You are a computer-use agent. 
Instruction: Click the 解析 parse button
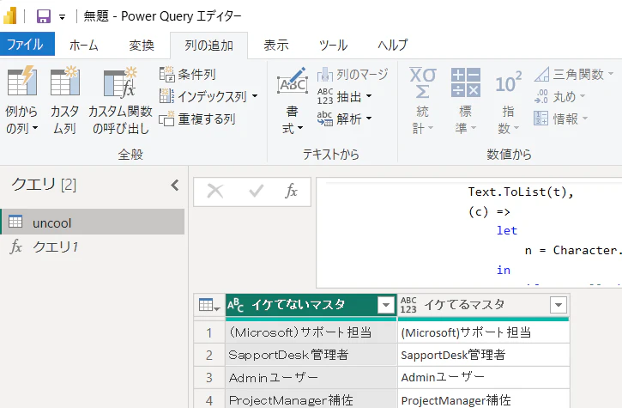[340, 119]
